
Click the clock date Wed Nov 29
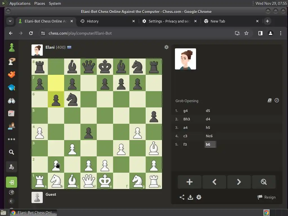271,3
